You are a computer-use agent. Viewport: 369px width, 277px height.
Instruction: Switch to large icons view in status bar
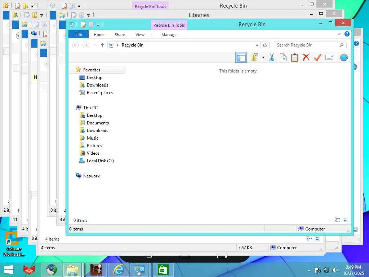click(x=346, y=220)
